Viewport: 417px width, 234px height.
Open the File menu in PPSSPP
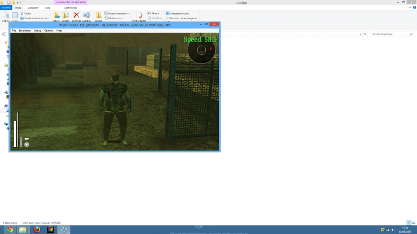(14, 31)
